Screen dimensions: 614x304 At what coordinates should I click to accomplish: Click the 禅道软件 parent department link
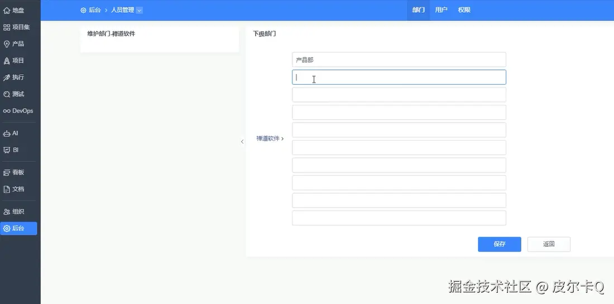[x=268, y=138]
